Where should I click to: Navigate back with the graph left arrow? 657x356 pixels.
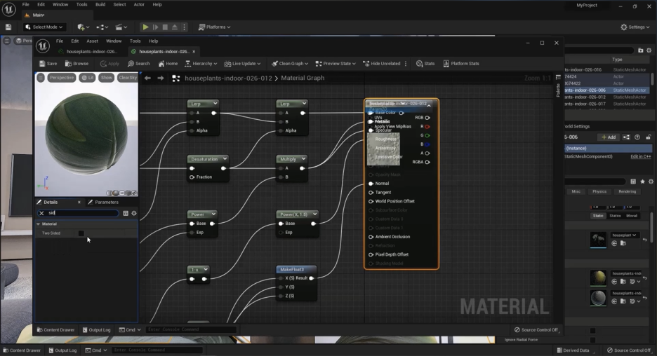tap(147, 78)
